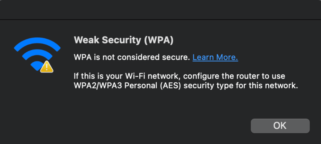Click the "WPA is not considered secure" text
This screenshot has height=144, width=321.
point(132,57)
